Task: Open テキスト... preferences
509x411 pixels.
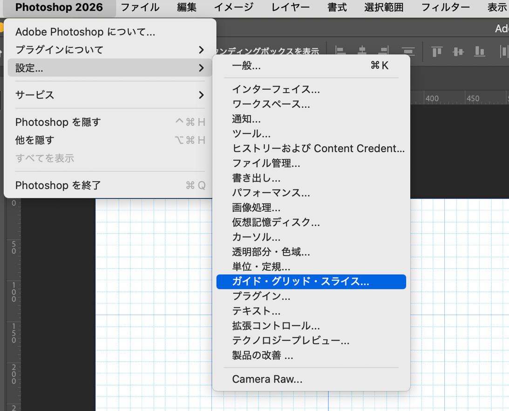Action: click(311, 311)
